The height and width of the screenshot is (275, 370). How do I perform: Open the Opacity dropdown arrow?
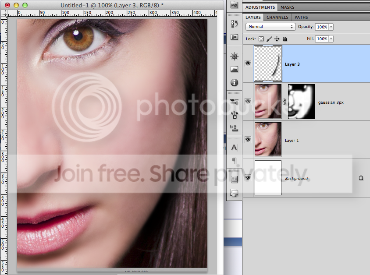click(331, 27)
